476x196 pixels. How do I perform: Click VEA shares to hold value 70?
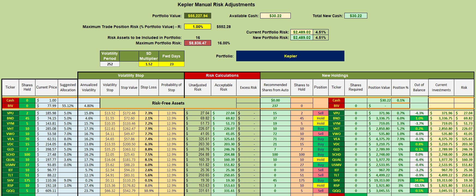[x=301, y=139]
